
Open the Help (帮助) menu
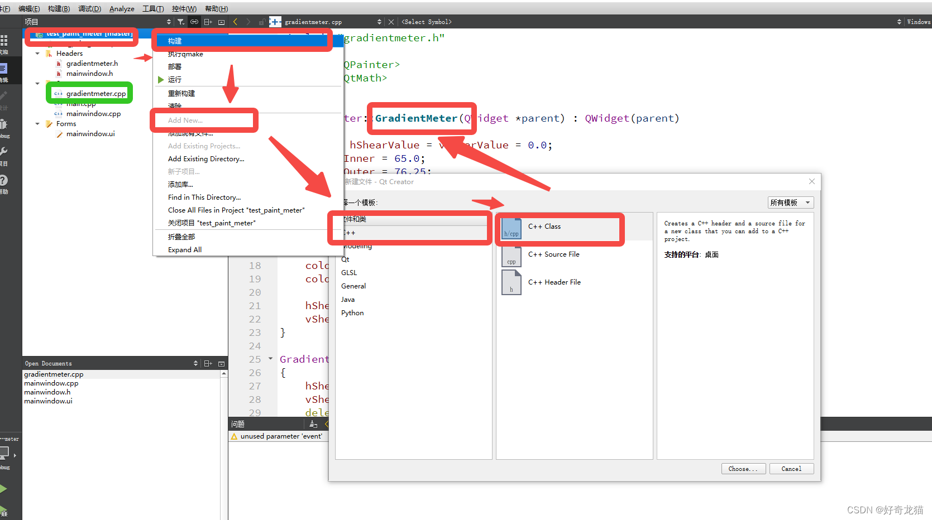pyautogui.click(x=216, y=9)
